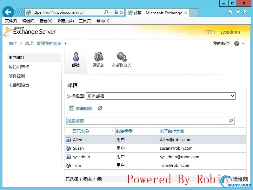This screenshot has height=190, width=253.
Task: Open 外部联系人 external contacts icon
Action: 122,57
